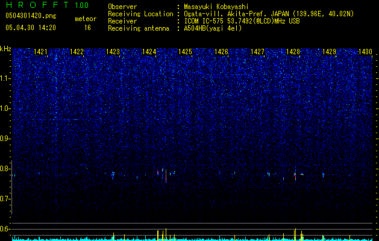Viewport: 379px width, 241px height.
Task: Click the 1428 time marker
Action: pos(293,51)
